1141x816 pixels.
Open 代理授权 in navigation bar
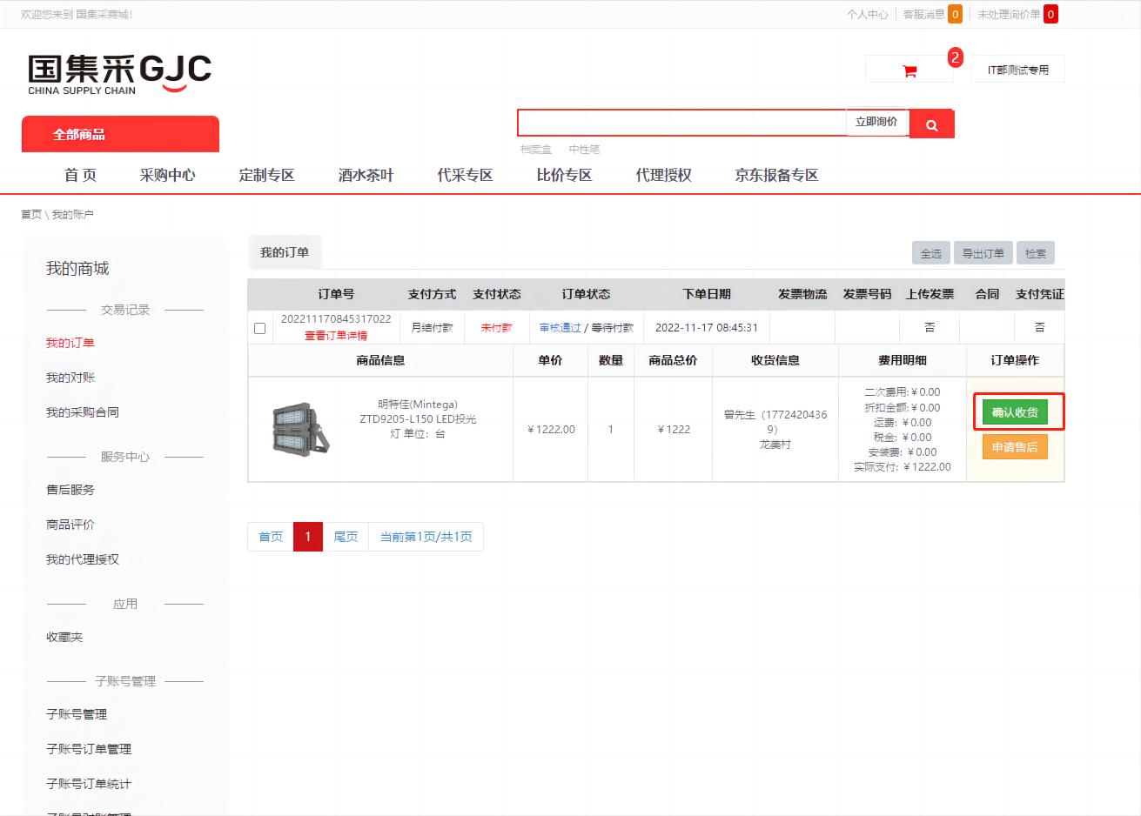663,175
